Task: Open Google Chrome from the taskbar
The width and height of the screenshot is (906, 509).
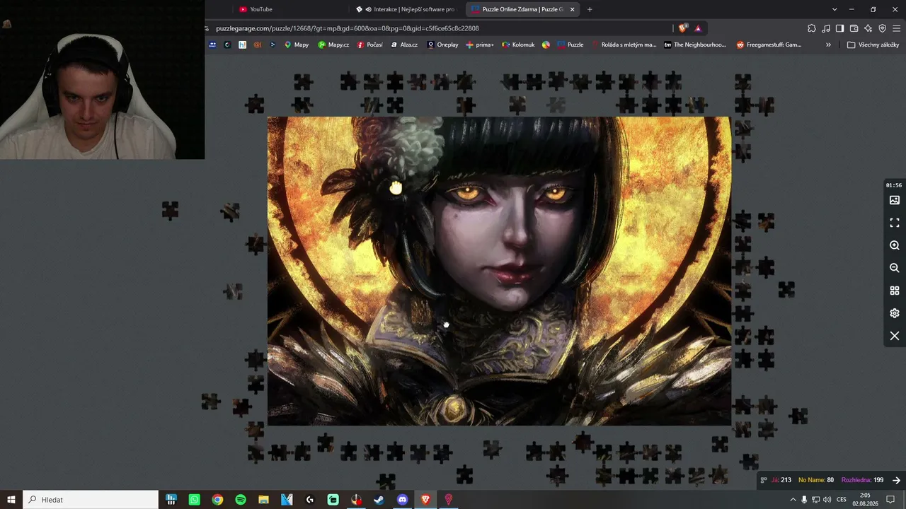Action: coord(217,500)
